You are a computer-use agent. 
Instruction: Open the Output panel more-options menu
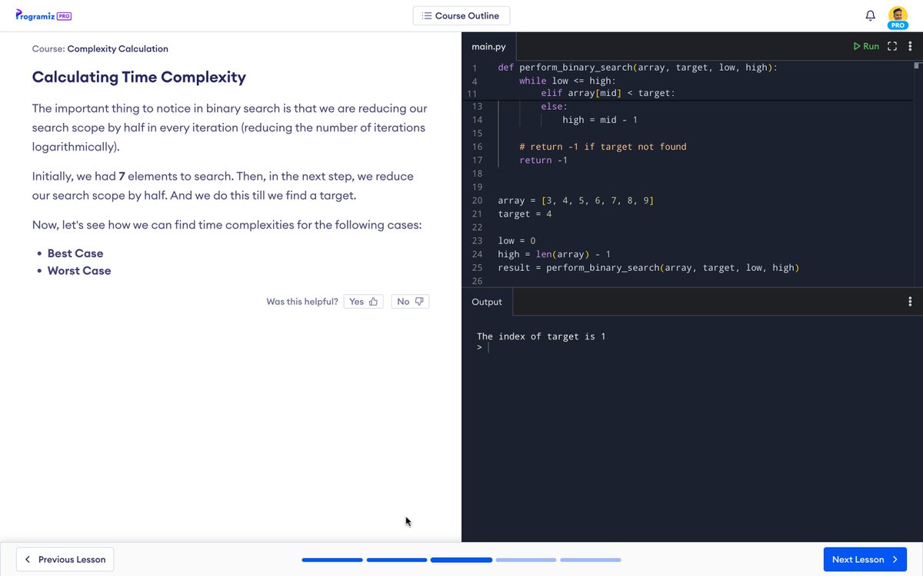[x=911, y=302]
